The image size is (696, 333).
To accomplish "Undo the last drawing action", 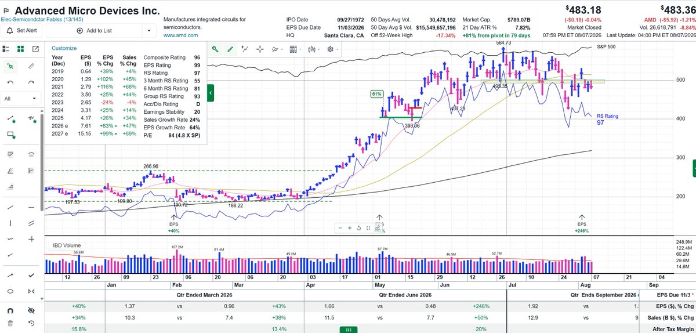I will (11, 82).
